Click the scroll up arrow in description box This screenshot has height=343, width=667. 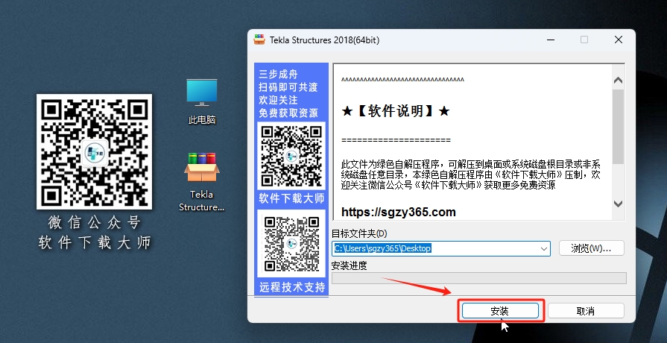(x=618, y=80)
